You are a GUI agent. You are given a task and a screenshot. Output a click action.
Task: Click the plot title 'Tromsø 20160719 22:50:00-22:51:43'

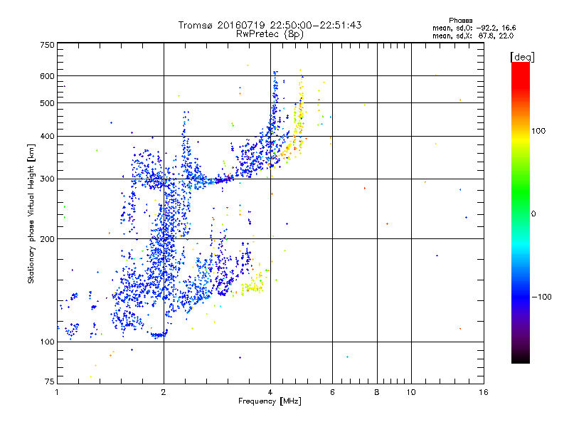pos(270,25)
